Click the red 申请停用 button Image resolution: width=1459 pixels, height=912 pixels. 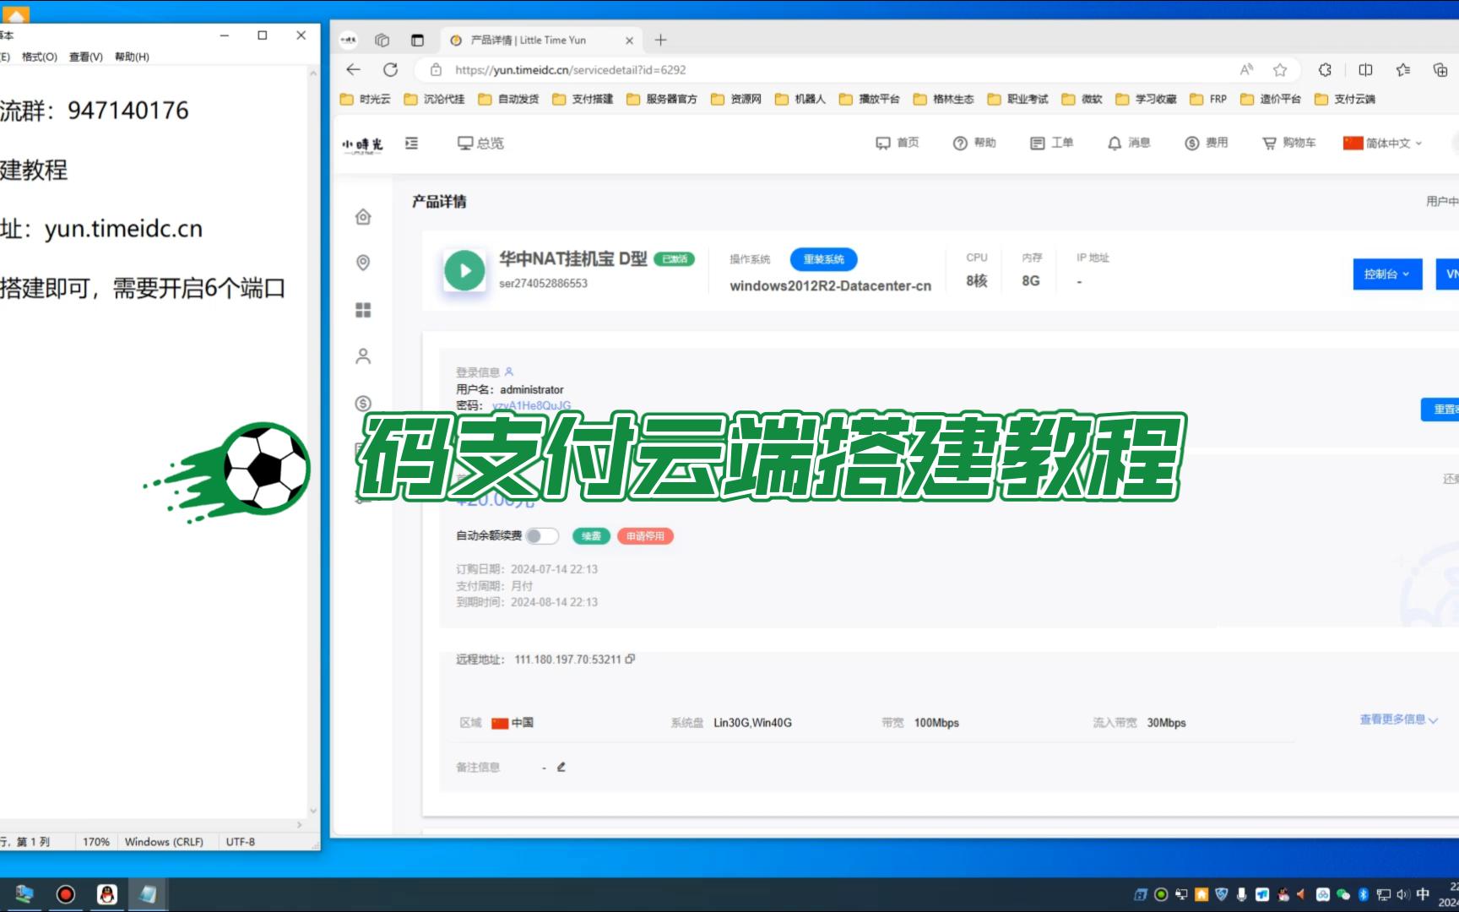[x=645, y=536]
